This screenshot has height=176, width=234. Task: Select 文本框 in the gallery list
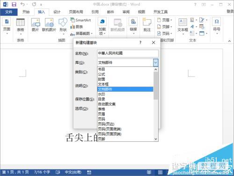click(x=125, y=84)
